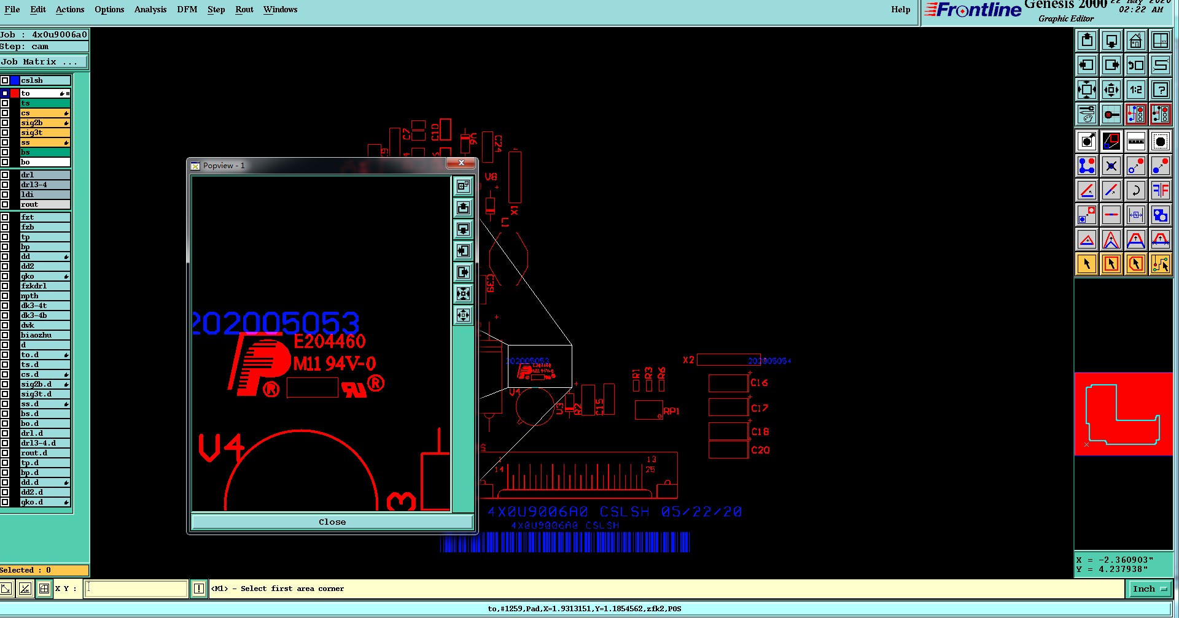
Task: Click the pan left icon in main toolbar
Action: tap(1087, 65)
